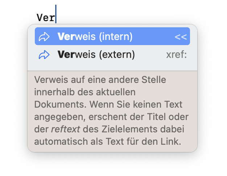Click the (extern) label text
The height and width of the screenshot is (176, 227).
117,55
